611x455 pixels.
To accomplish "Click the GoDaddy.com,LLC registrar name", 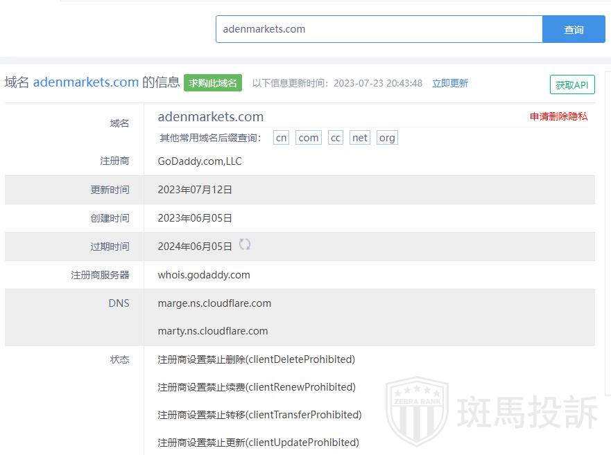I will click(x=200, y=161).
